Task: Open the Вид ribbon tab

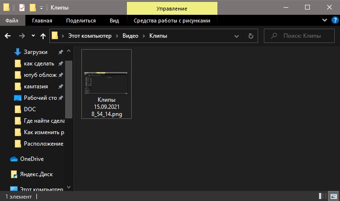Action: click(x=114, y=21)
